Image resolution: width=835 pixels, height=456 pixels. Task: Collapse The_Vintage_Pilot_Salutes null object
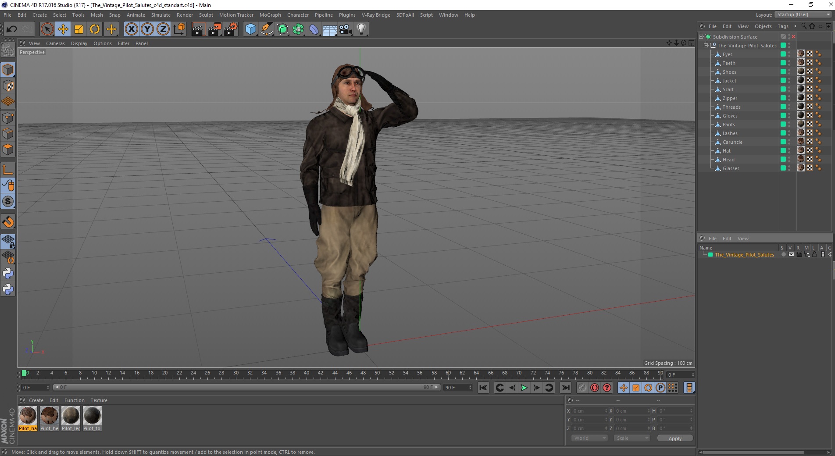coord(706,45)
